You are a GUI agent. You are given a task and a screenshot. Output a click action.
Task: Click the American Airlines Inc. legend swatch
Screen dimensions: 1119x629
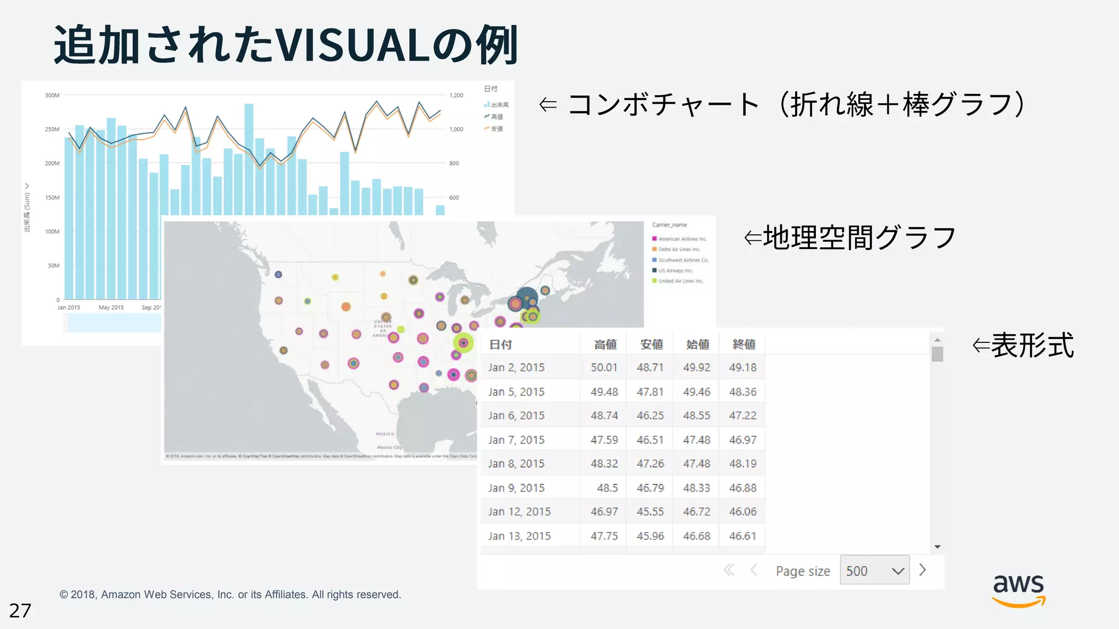pyautogui.click(x=655, y=239)
